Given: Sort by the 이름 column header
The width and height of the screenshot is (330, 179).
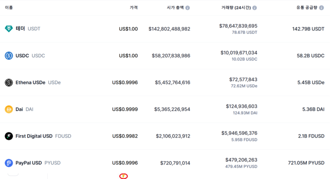Looking at the screenshot, I should click(x=9, y=8).
